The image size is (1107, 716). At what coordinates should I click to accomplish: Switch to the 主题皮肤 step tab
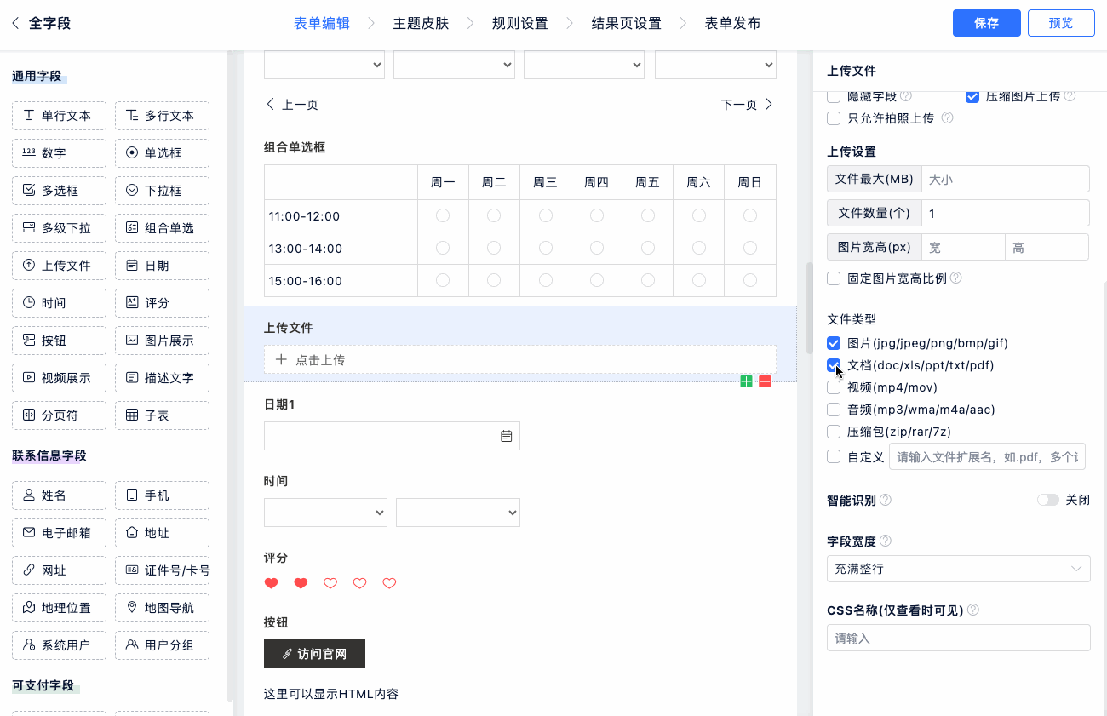(x=421, y=24)
